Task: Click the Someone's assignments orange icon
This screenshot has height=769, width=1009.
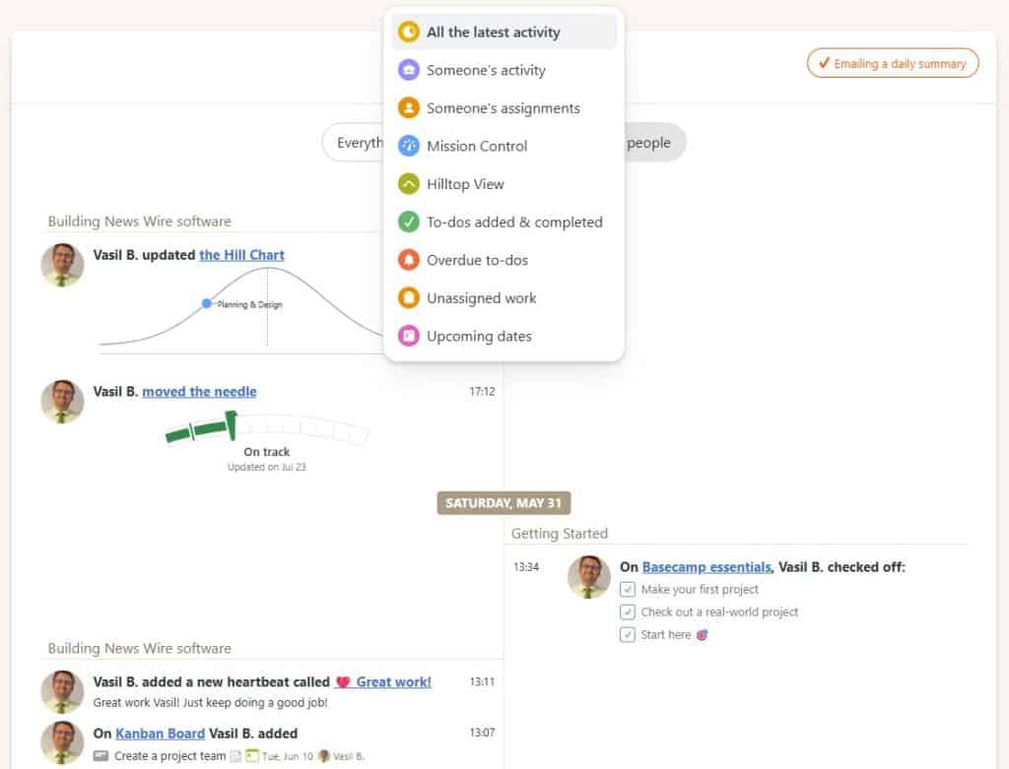Action: coord(408,108)
